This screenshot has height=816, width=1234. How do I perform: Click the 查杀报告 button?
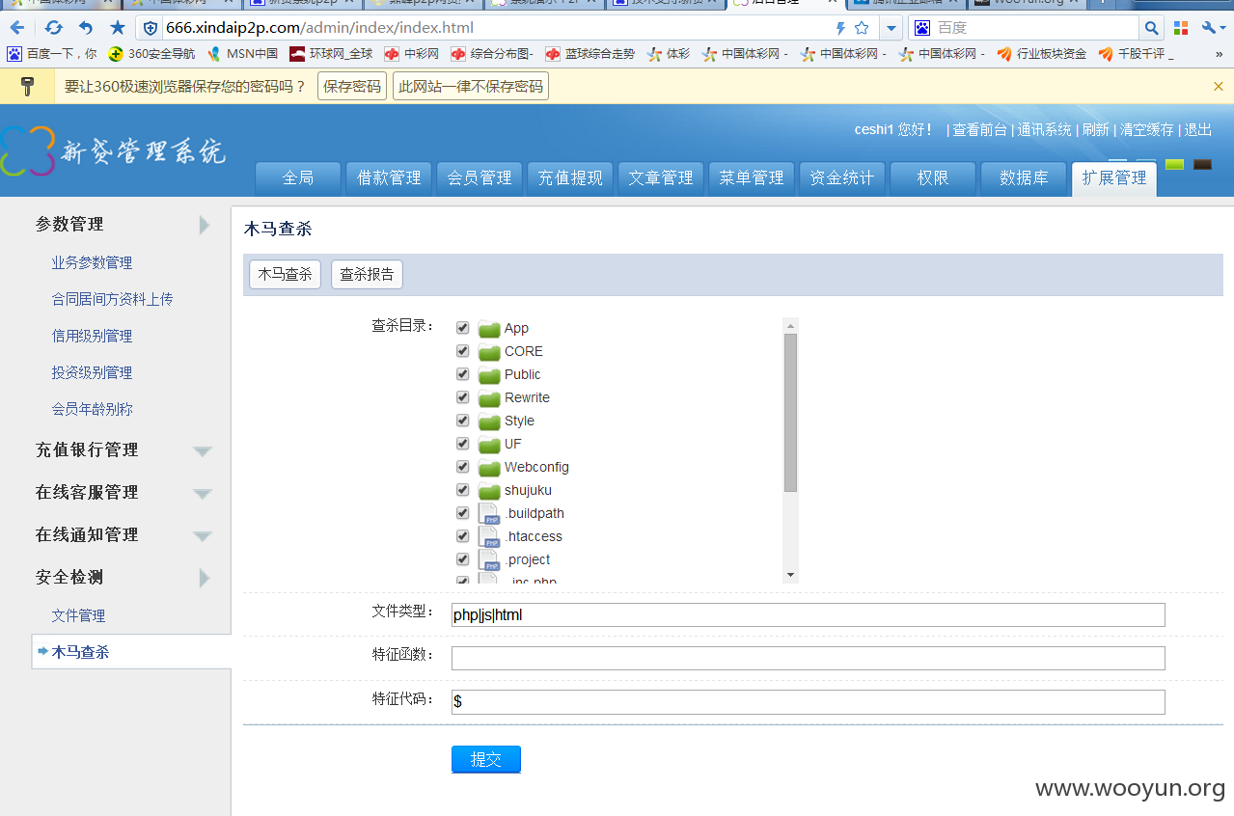coord(367,275)
